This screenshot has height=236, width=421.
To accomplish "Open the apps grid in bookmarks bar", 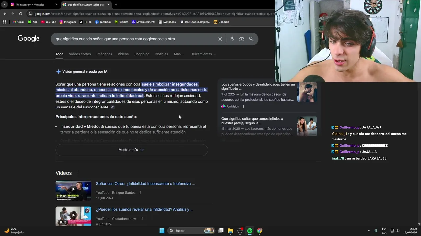I will point(4,22).
